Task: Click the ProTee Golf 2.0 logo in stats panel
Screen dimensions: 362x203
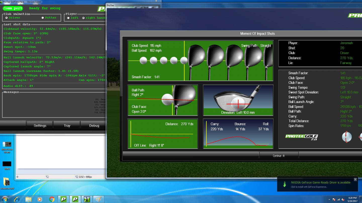Action: [301, 137]
